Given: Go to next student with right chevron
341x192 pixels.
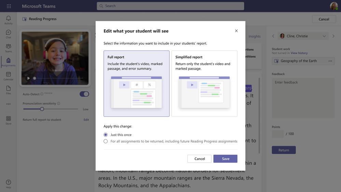Looking at the screenshot, I should (x=333, y=36).
